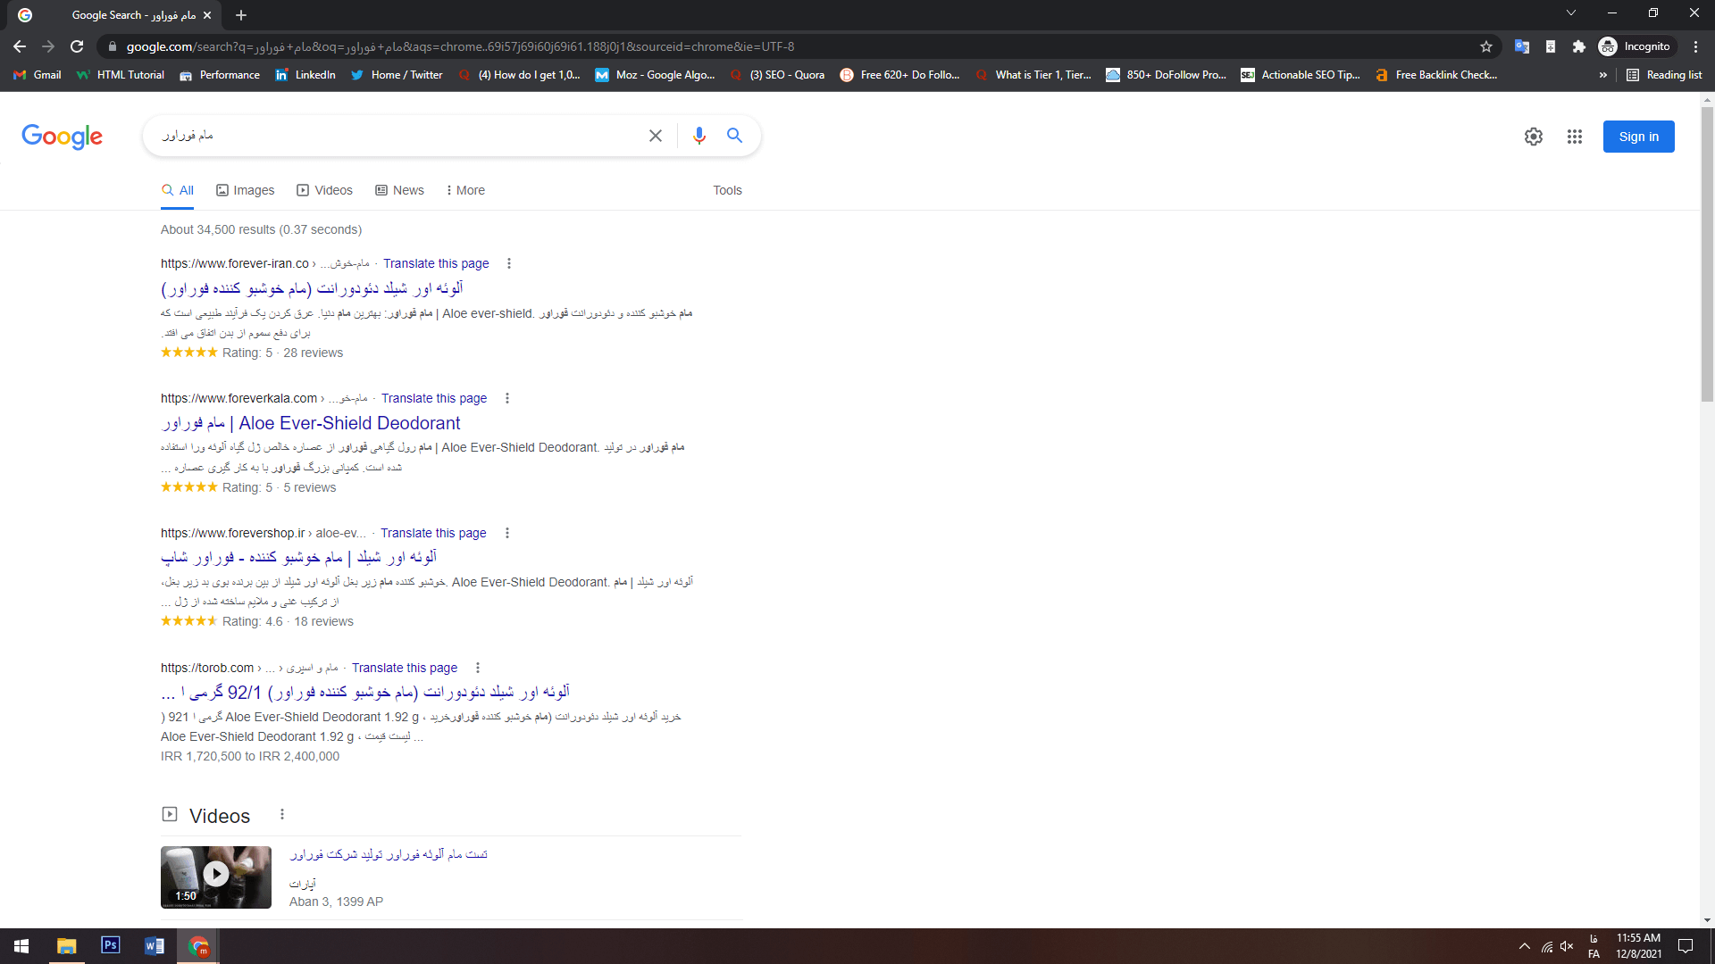Clear the search box with the X icon
The height and width of the screenshot is (964, 1715).
(655, 136)
